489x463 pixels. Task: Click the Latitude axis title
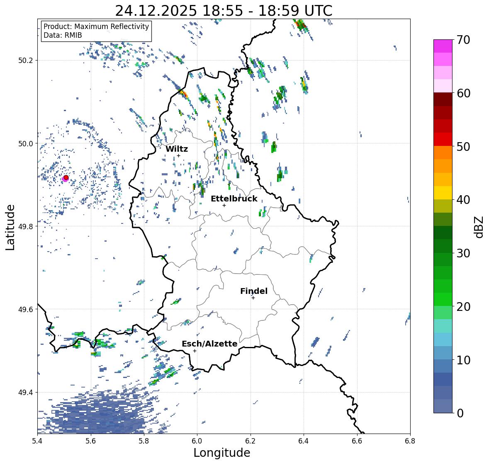point(10,227)
